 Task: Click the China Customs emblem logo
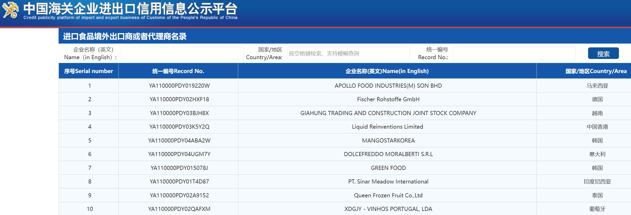pos(10,10)
